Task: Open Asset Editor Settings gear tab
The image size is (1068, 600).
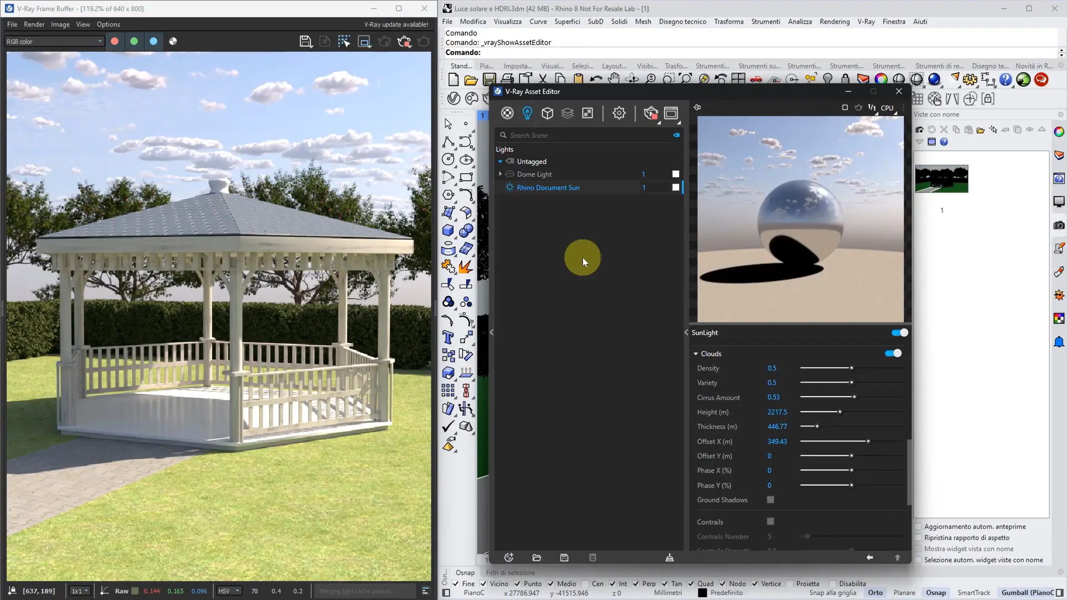Action: (619, 113)
